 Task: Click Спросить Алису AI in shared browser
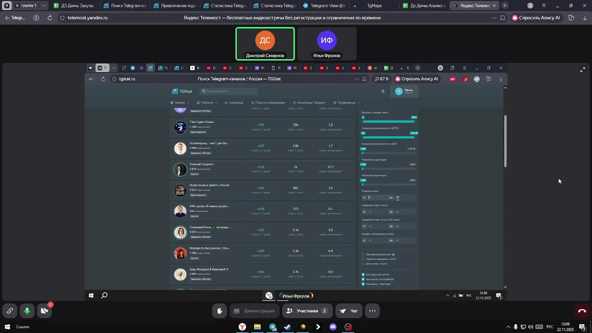pos(416,79)
